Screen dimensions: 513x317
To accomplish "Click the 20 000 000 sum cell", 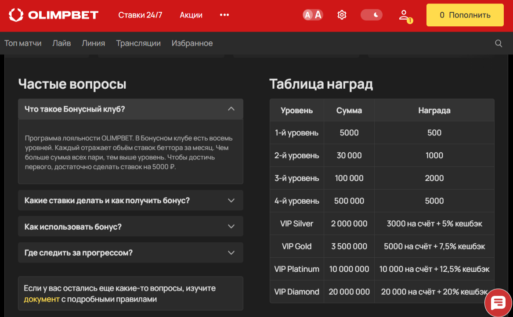I will click(x=349, y=292).
